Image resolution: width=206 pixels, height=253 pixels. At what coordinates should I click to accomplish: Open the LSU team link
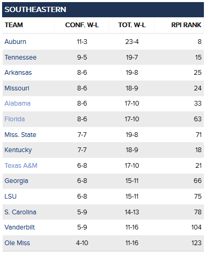pyautogui.click(x=10, y=197)
